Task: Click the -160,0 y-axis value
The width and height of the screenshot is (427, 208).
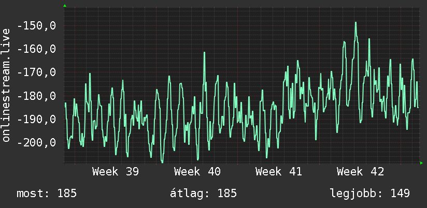Action: (x=36, y=49)
